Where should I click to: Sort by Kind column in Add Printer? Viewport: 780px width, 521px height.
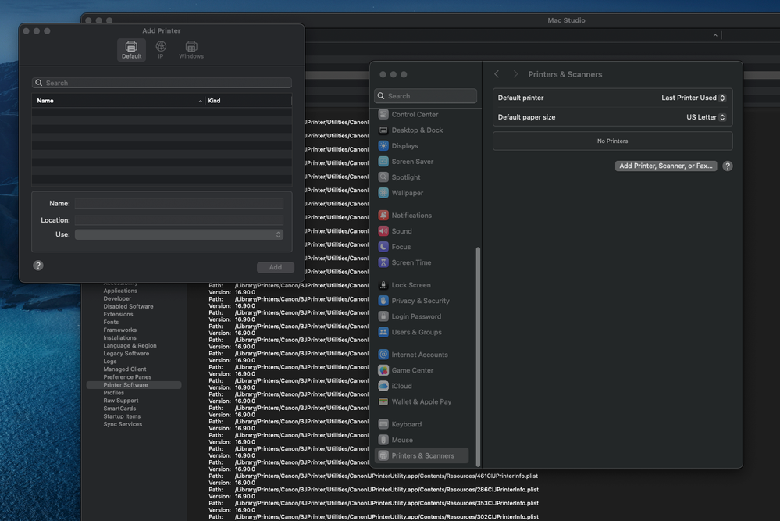click(x=248, y=101)
